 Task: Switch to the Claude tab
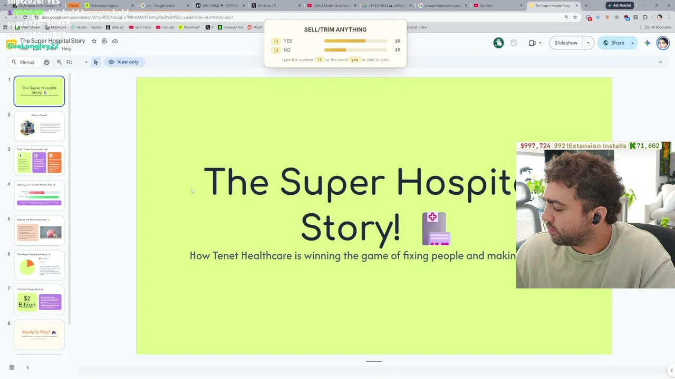click(73, 6)
